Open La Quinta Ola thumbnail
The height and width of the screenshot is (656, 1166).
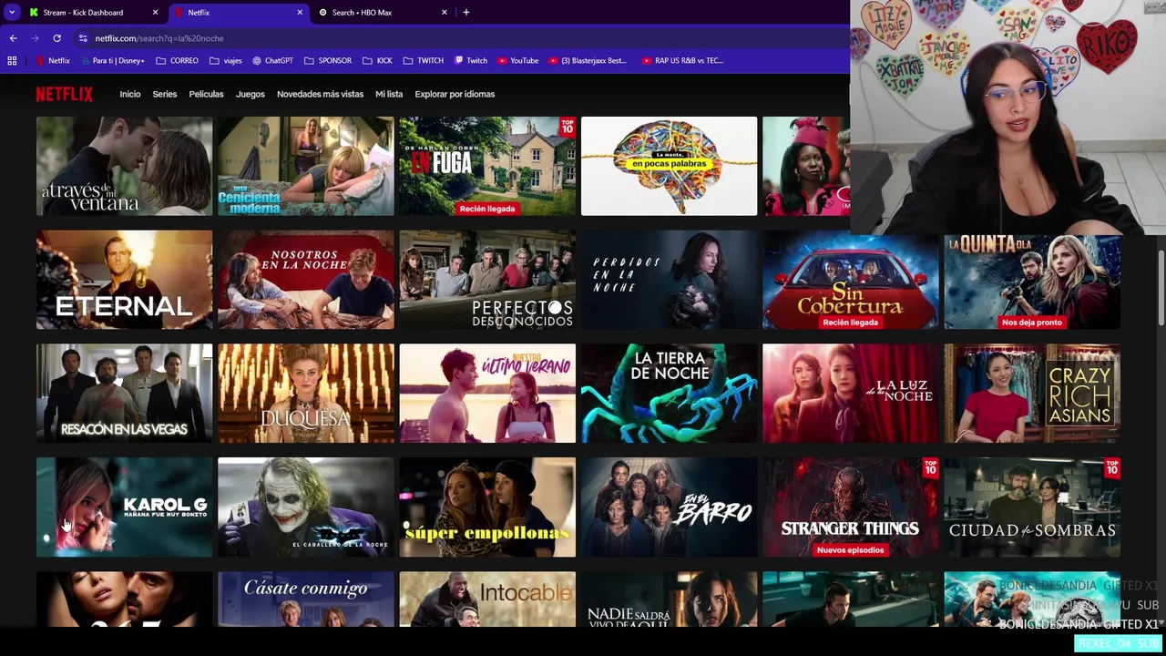click(x=1032, y=282)
